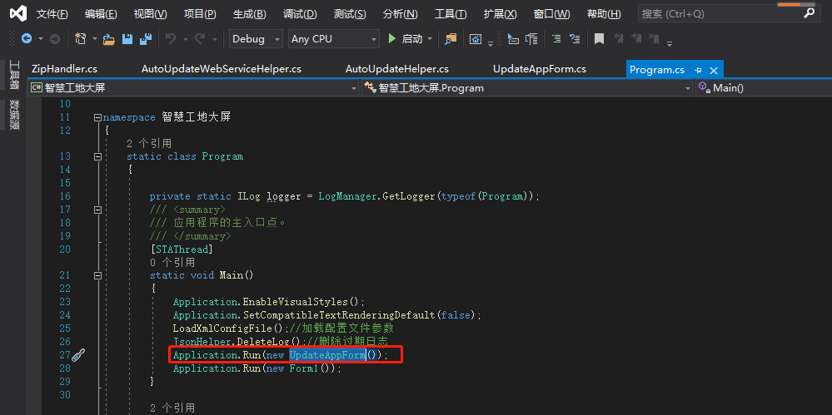Viewport: 832px width, 415px height.
Task: Open the 生成(B) menu
Action: click(249, 14)
